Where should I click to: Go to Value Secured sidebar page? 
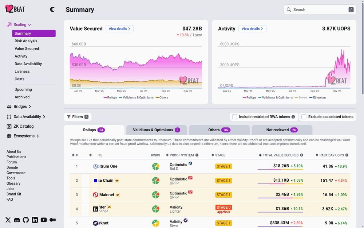point(27,49)
